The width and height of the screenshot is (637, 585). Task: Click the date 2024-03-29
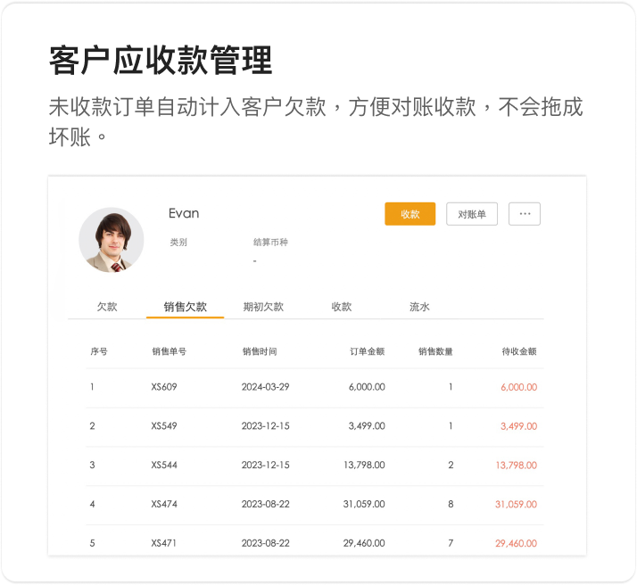click(x=265, y=387)
